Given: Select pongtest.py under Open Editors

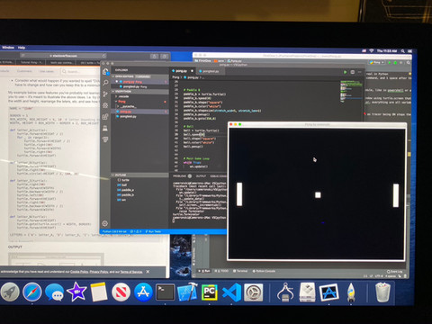Looking at the screenshot, I should click(139, 86).
